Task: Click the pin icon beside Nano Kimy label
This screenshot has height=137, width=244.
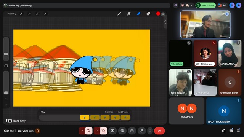Action: (6, 121)
